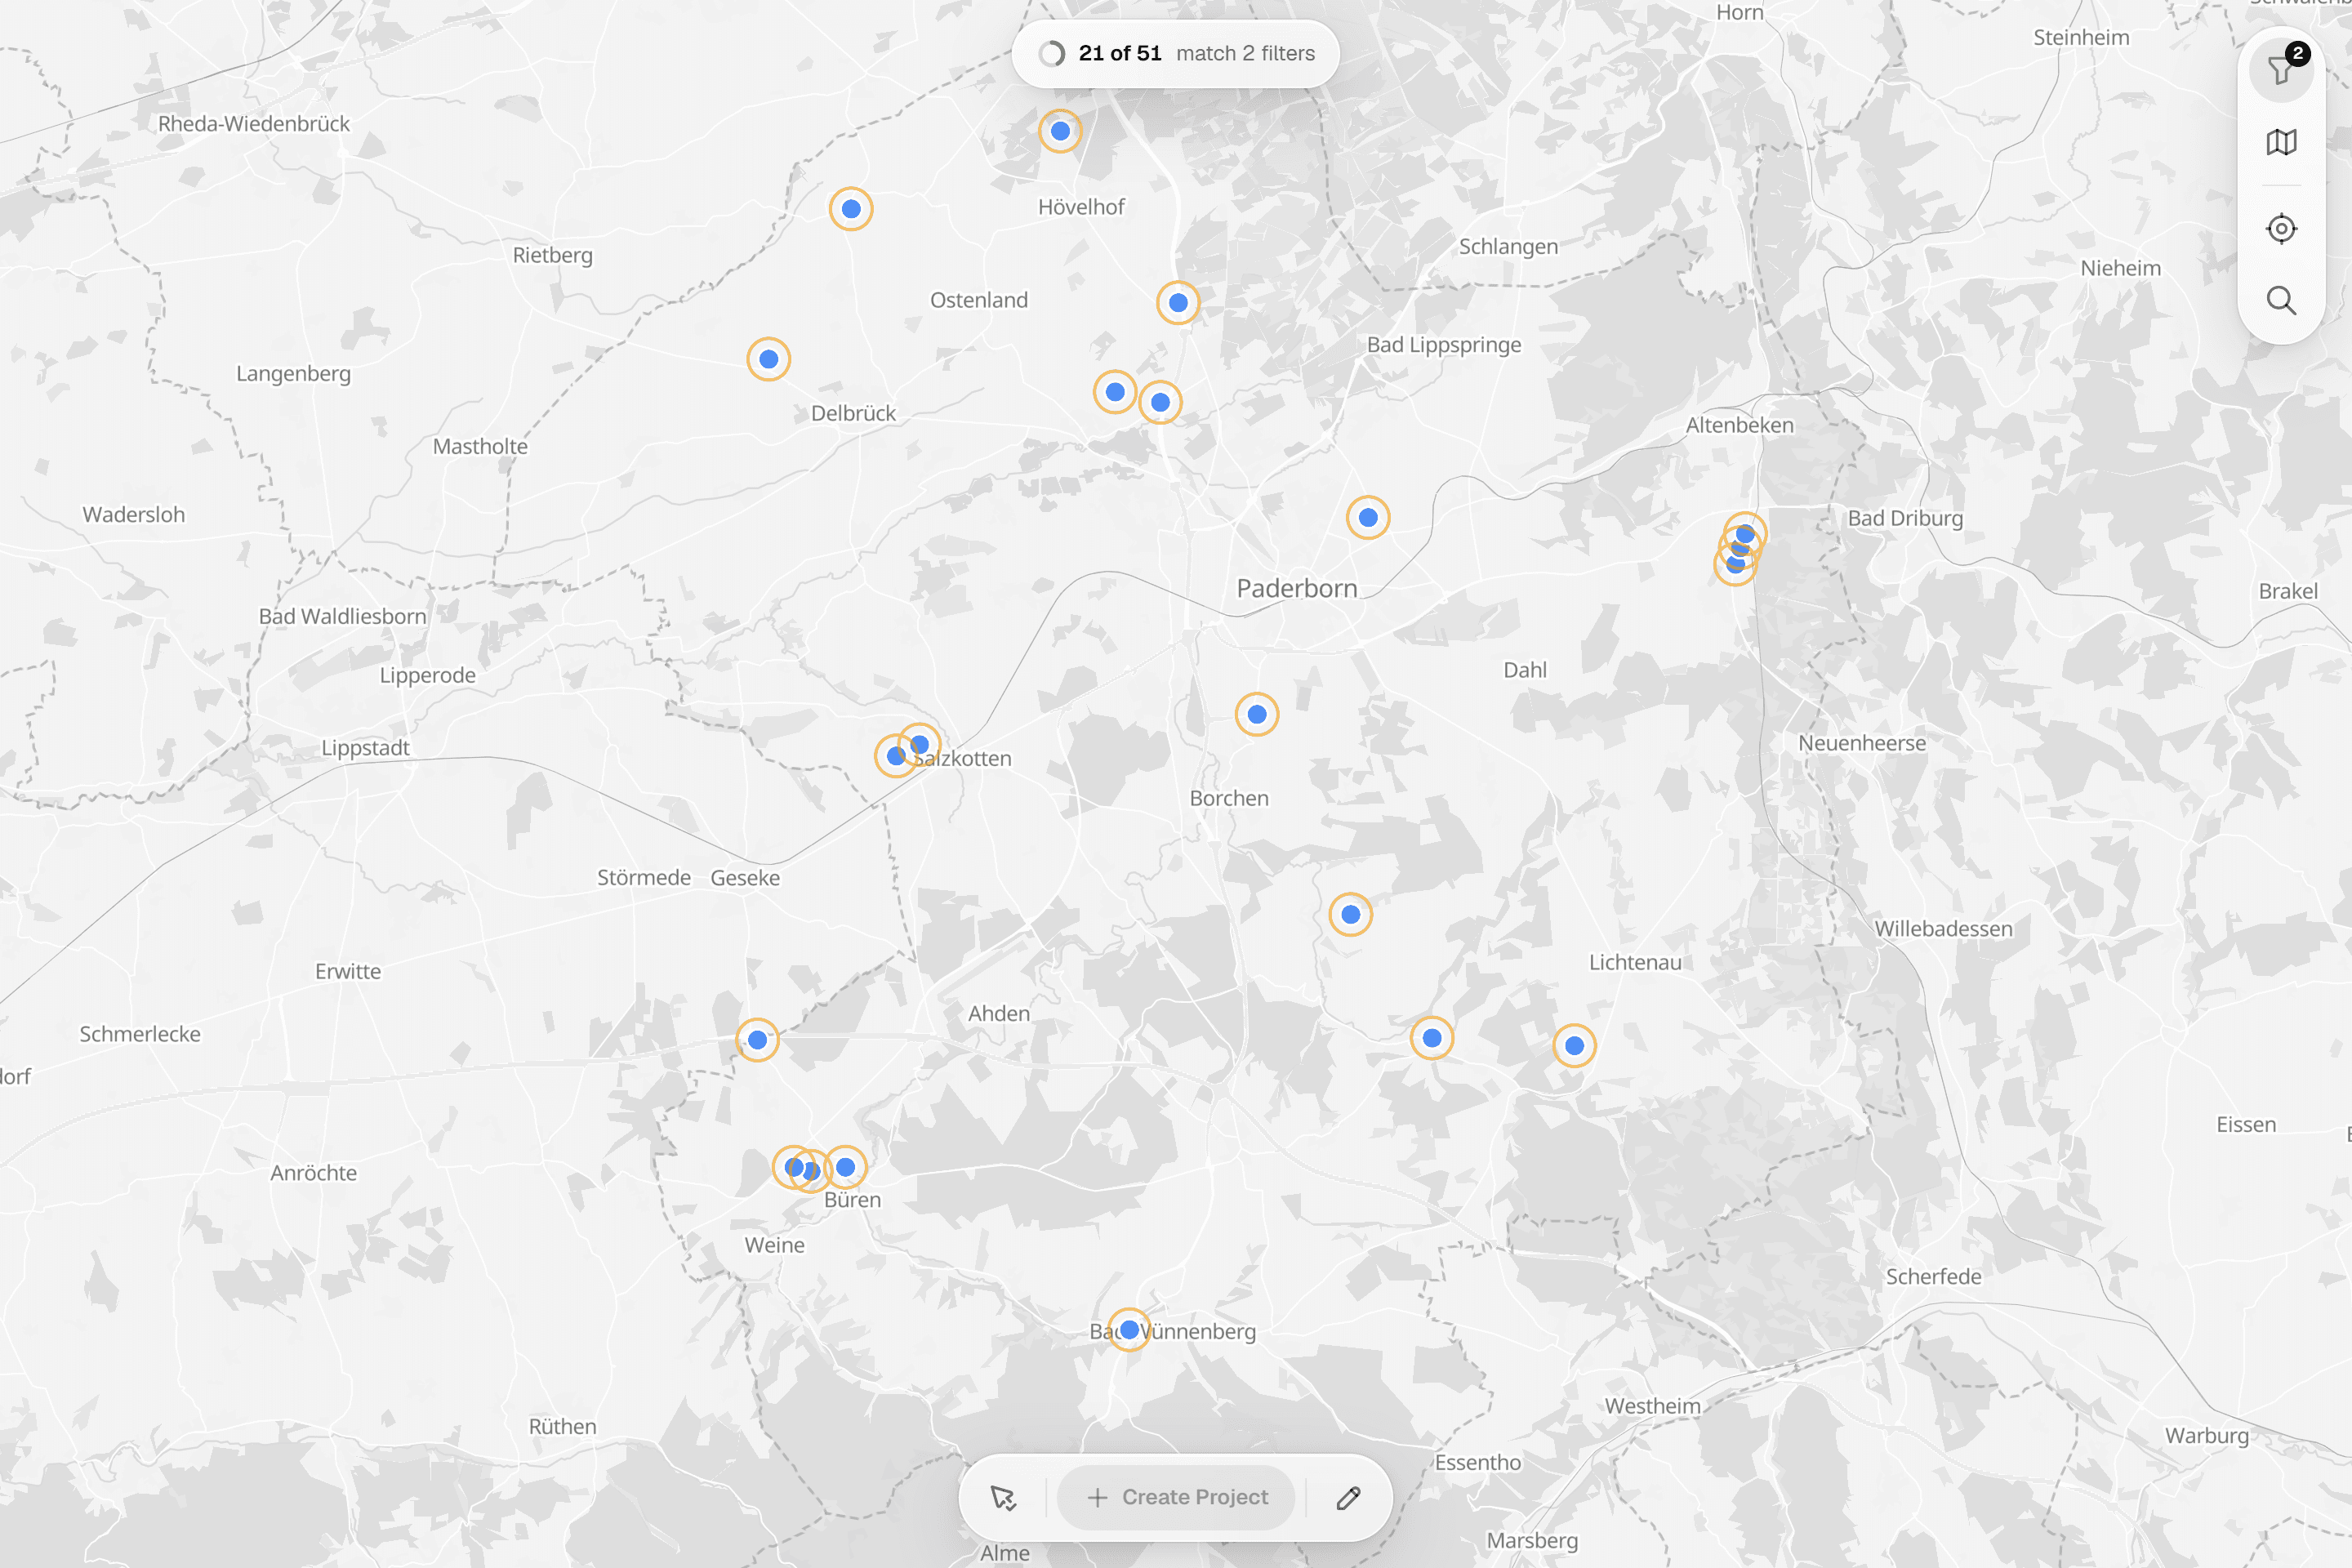The width and height of the screenshot is (2352, 1568).
Task: Click the Bad Driburg map label
Action: point(1905,518)
